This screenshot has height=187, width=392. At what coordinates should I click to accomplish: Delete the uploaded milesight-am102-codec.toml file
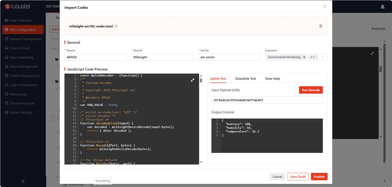(x=320, y=26)
